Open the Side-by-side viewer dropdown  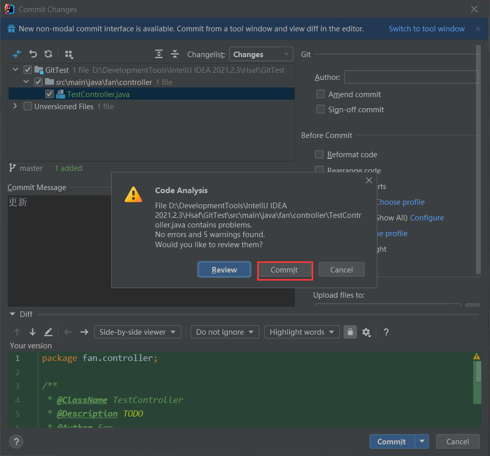tap(138, 332)
